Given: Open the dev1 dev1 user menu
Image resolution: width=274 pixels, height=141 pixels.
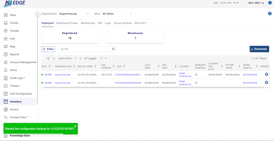Looking at the screenshot, I should tap(256, 3).
